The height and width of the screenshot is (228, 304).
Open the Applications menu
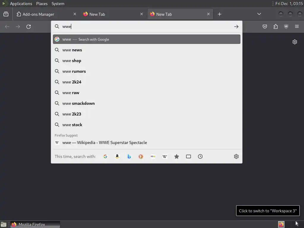point(21,4)
